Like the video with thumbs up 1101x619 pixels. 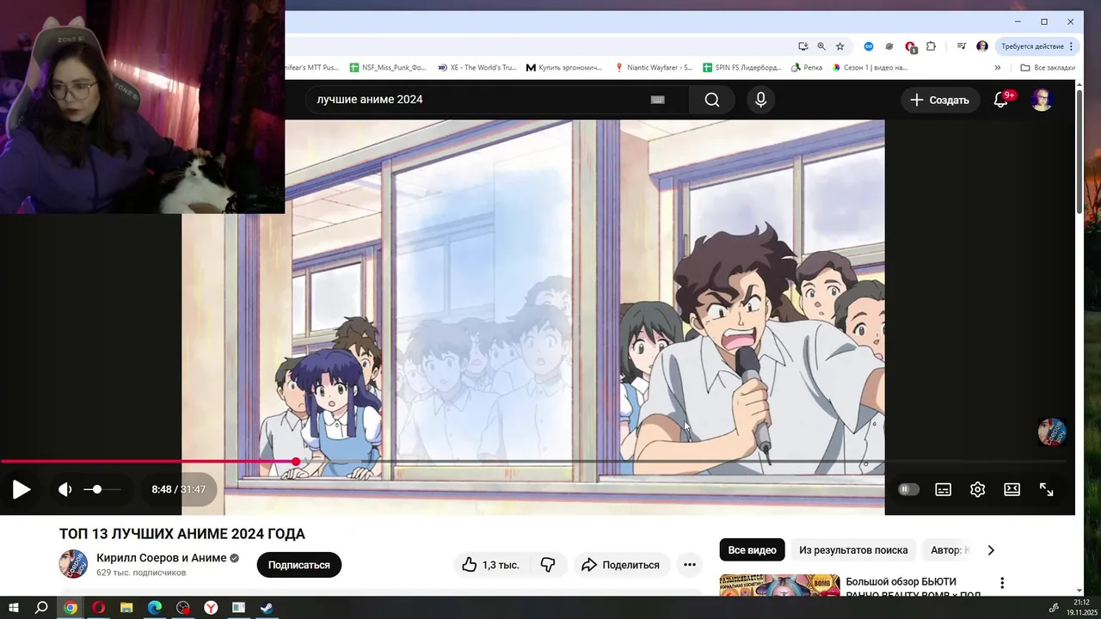pos(492,565)
